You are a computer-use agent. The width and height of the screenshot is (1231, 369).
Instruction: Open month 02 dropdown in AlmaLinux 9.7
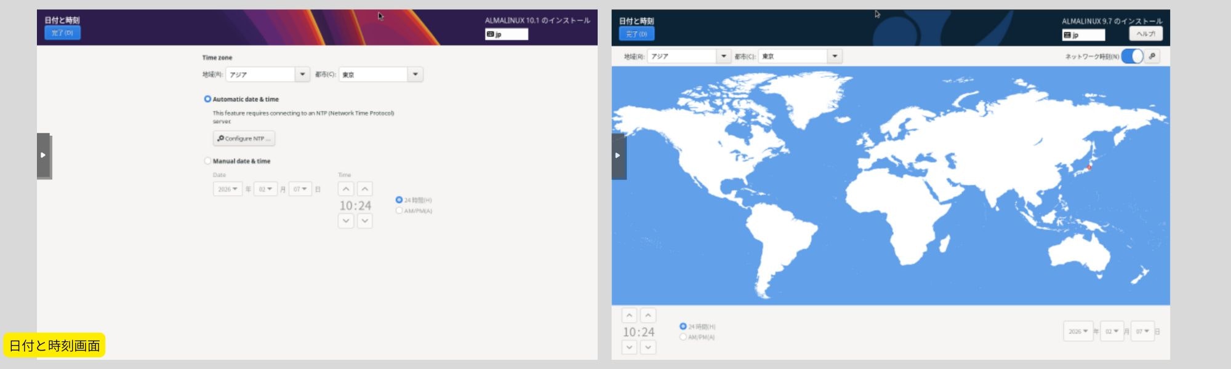(1112, 331)
